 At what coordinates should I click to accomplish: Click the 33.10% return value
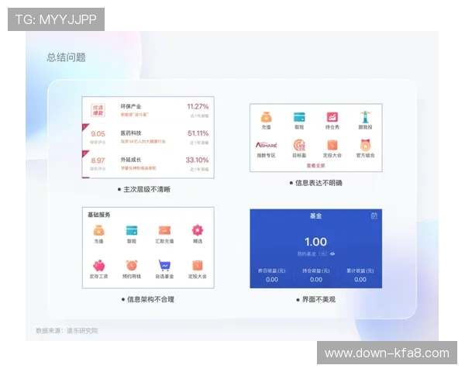click(197, 160)
